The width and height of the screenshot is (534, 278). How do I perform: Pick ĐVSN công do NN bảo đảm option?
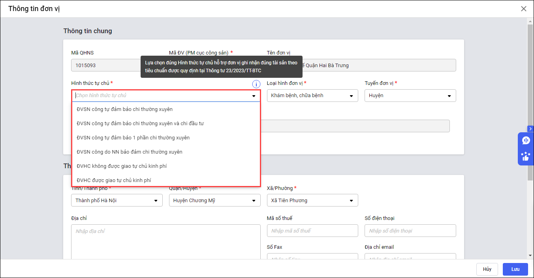coord(130,152)
